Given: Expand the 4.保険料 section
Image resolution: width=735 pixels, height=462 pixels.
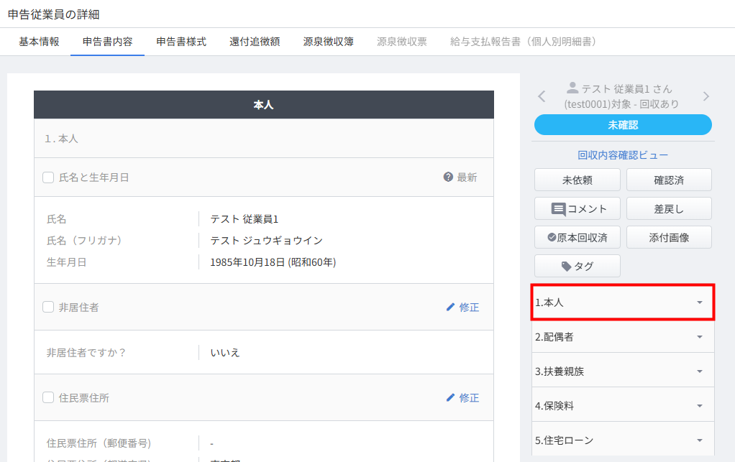Looking at the screenshot, I should point(623,405).
